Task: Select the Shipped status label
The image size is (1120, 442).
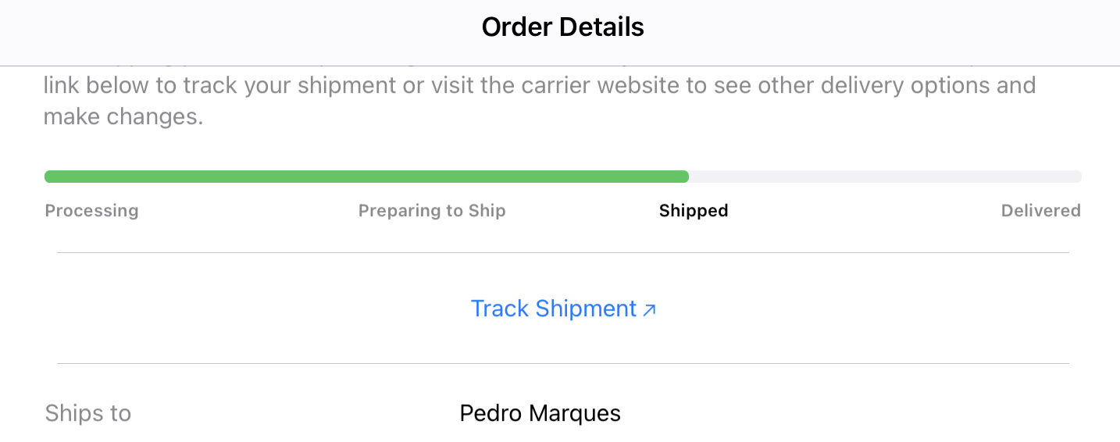Action: (694, 211)
